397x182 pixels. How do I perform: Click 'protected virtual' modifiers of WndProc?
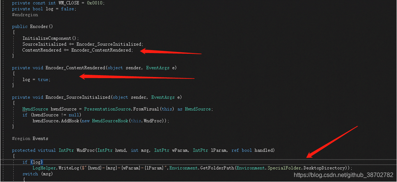tap(34, 150)
